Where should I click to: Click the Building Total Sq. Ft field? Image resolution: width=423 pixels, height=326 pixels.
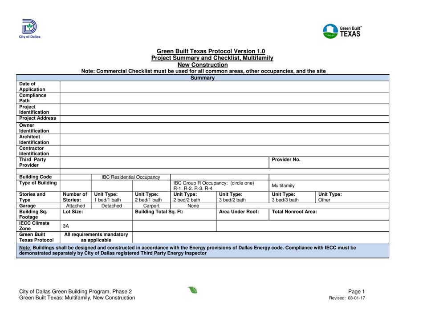[174, 214]
